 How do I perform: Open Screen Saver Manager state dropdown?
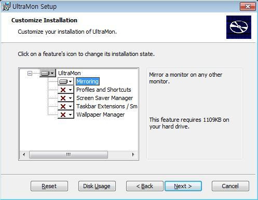(x=66, y=98)
